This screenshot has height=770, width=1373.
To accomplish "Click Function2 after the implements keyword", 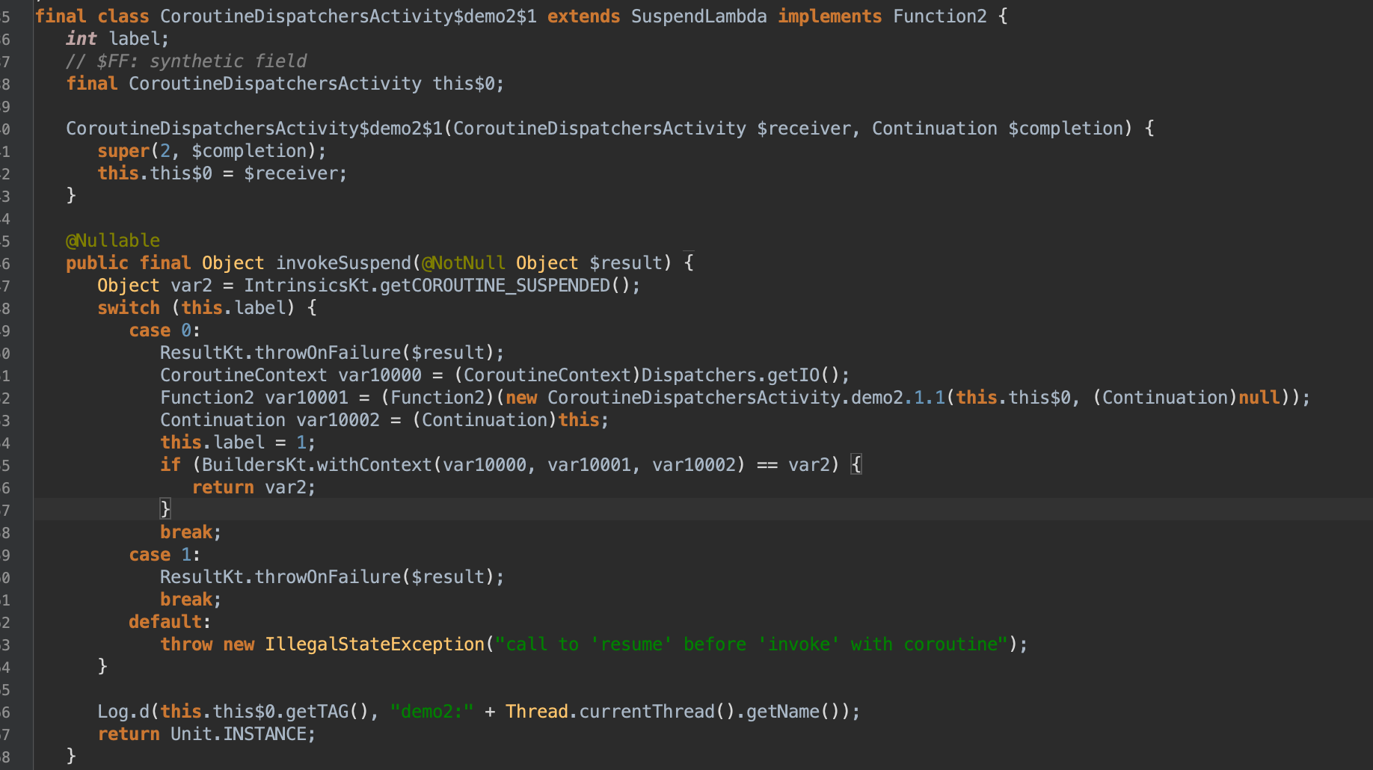I will click(939, 16).
